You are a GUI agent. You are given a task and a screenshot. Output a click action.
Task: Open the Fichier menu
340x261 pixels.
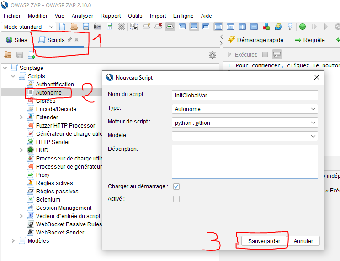point(12,16)
